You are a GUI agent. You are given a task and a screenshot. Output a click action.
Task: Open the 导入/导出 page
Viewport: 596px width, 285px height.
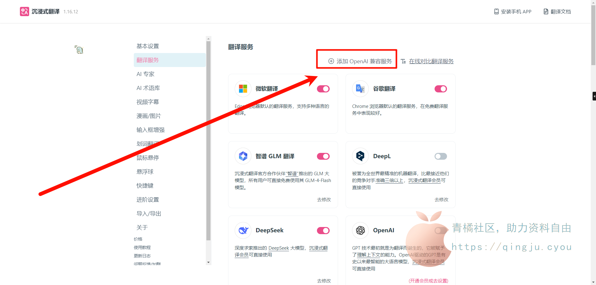tap(170, 214)
